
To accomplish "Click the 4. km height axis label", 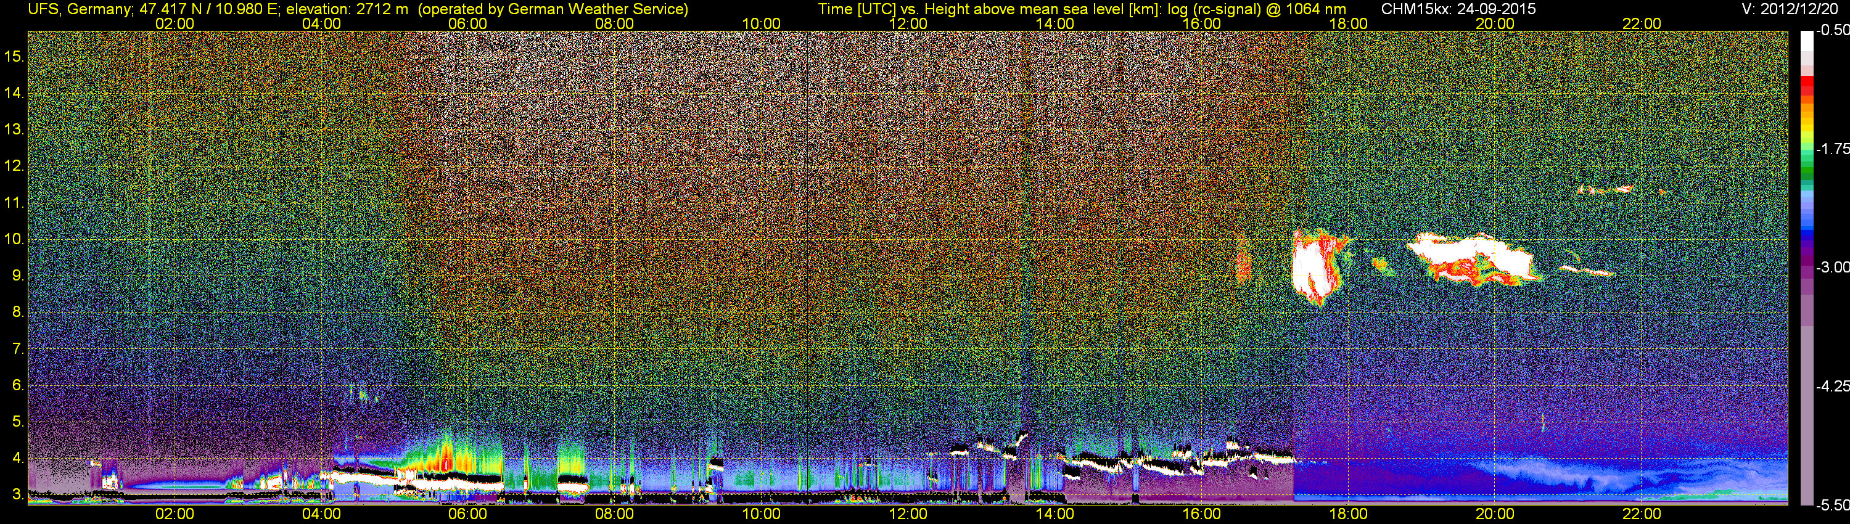I will [x=18, y=458].
